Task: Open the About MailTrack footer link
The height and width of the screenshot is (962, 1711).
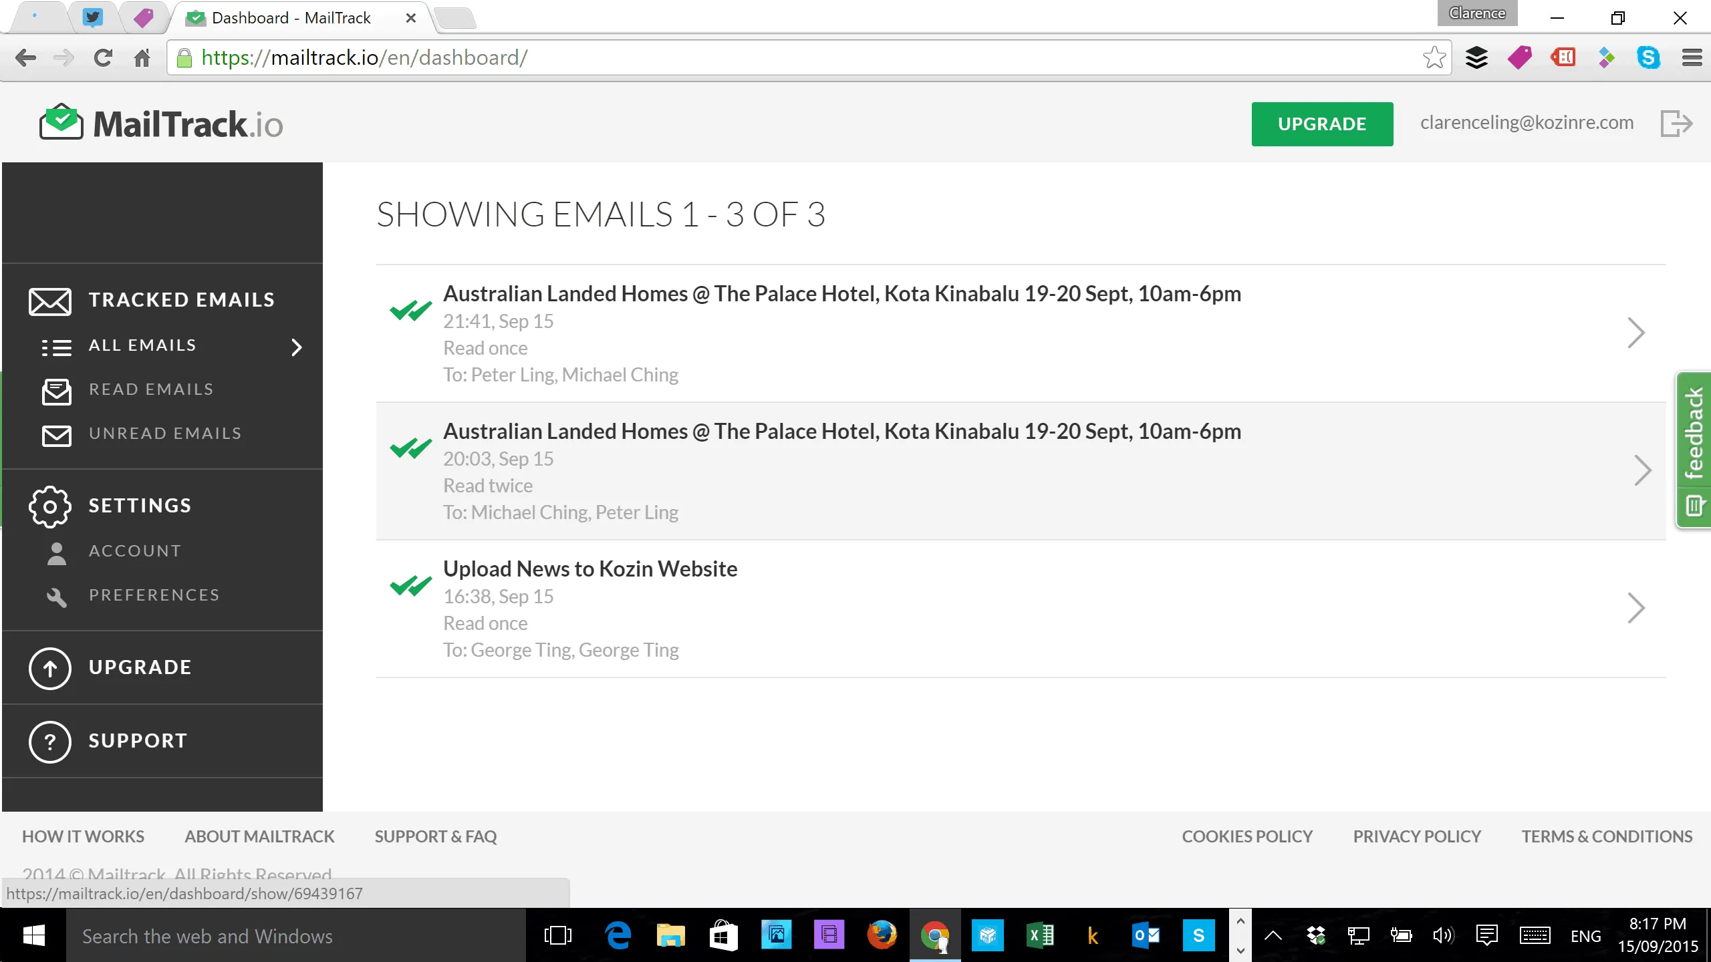Action: [x=259, y=836]
